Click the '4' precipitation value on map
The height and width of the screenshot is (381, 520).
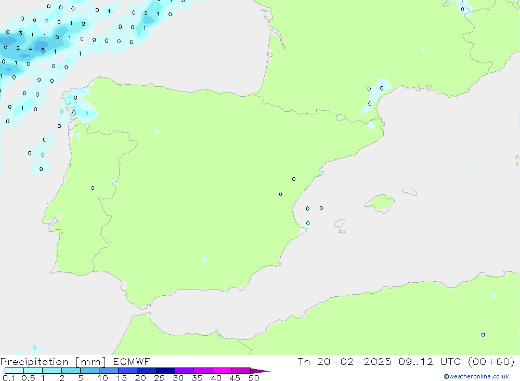pos(31,49)
